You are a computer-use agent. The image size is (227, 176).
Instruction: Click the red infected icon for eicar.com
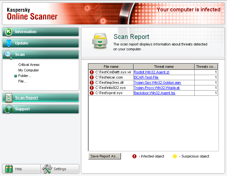92,78
